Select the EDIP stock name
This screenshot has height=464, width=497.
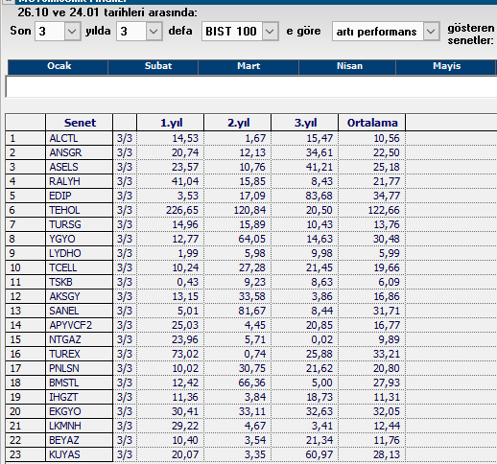tap(60, 196)
